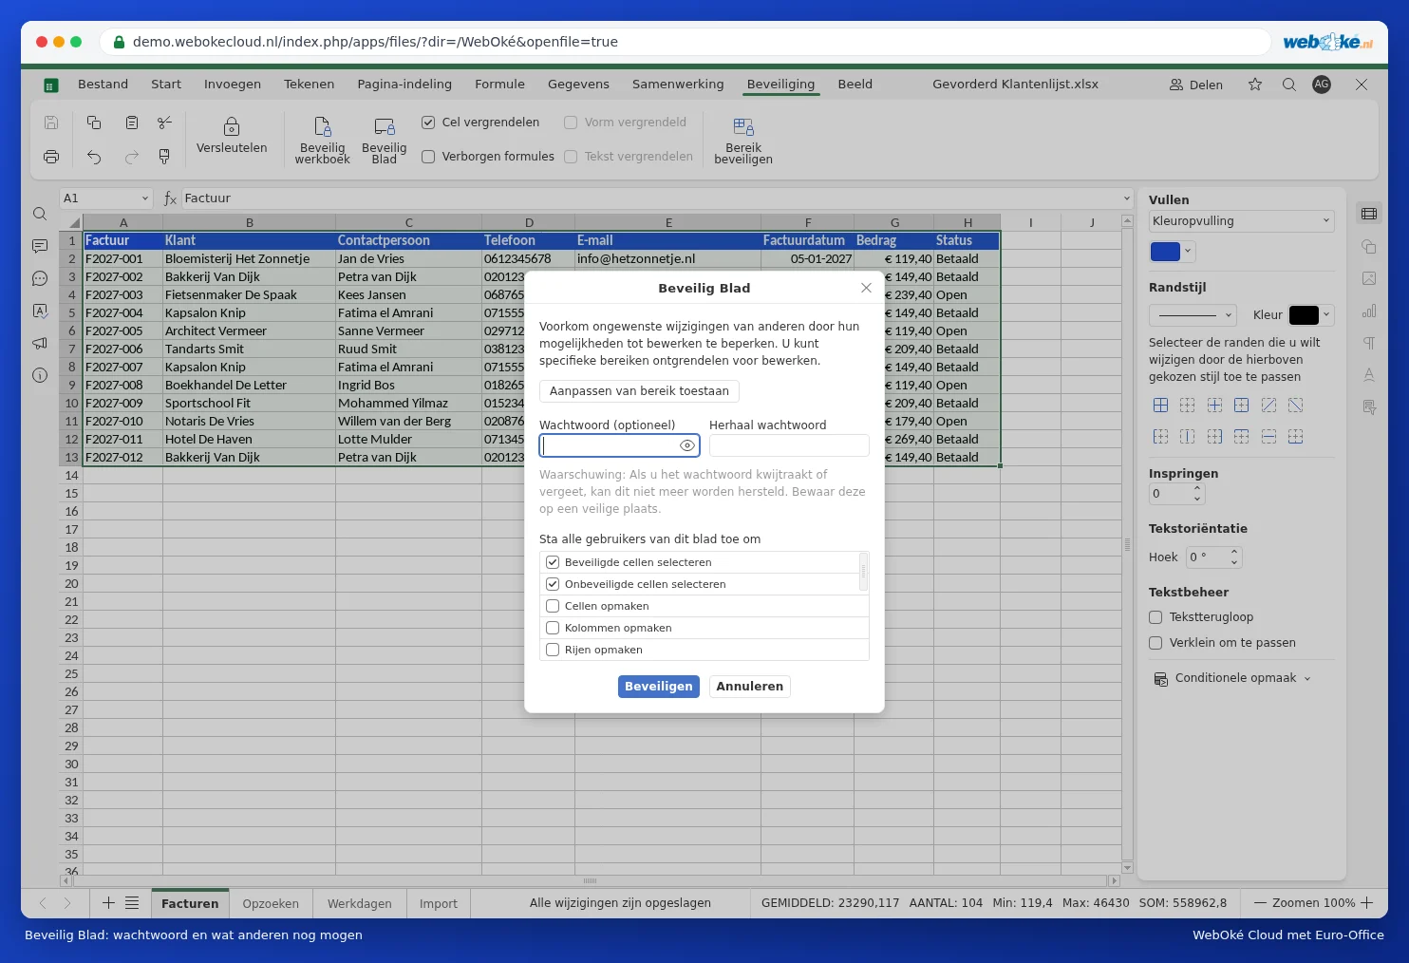Click the Beveilig werkboek icon
The width and height of the screenshot is (1409, 963).
click(x=322, y=126)
